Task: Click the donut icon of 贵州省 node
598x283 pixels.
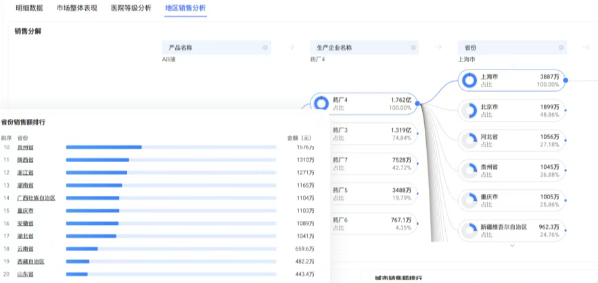Action: pos(469,170)
